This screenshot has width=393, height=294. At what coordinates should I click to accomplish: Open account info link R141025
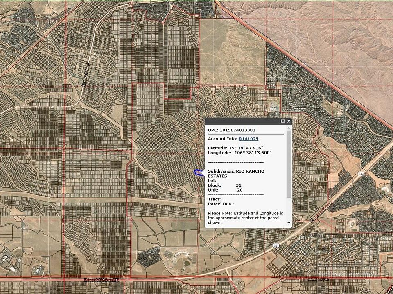248,139
